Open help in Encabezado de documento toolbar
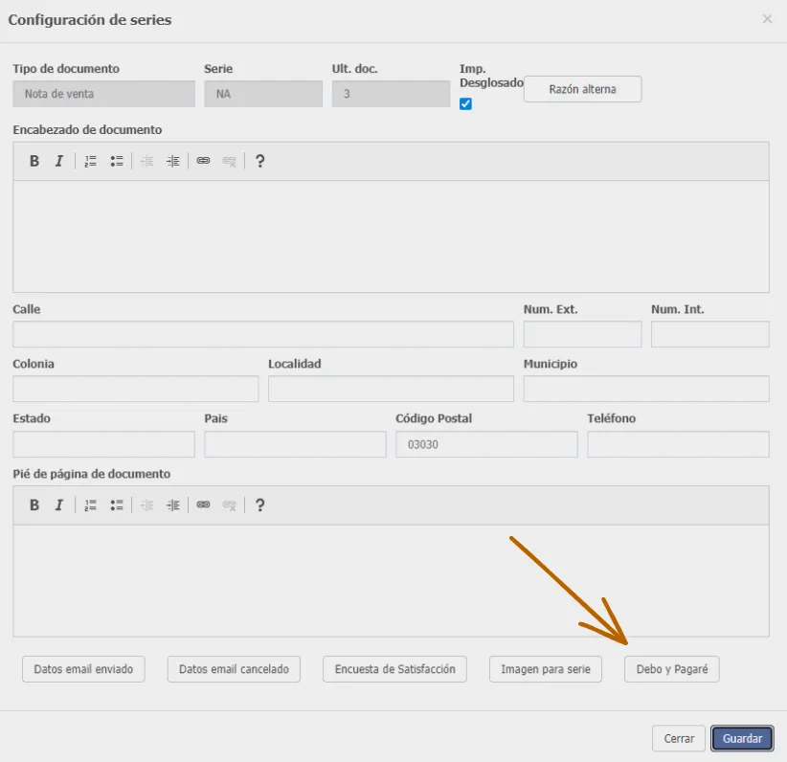 (x=259, y=161)
